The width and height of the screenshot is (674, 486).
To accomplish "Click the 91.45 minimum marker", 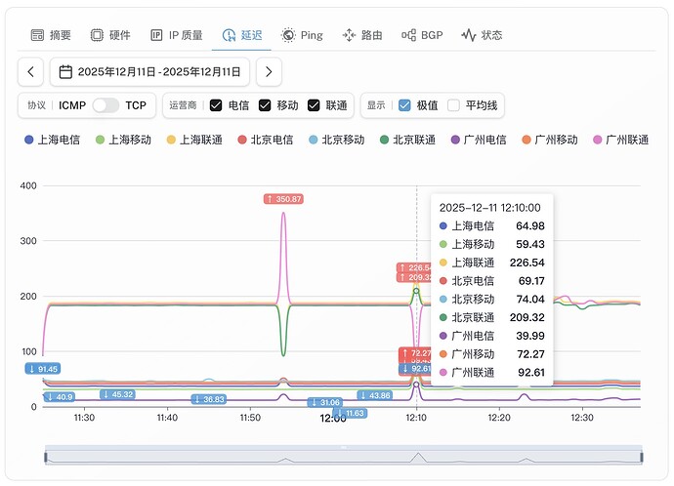I will click(43, 369).
